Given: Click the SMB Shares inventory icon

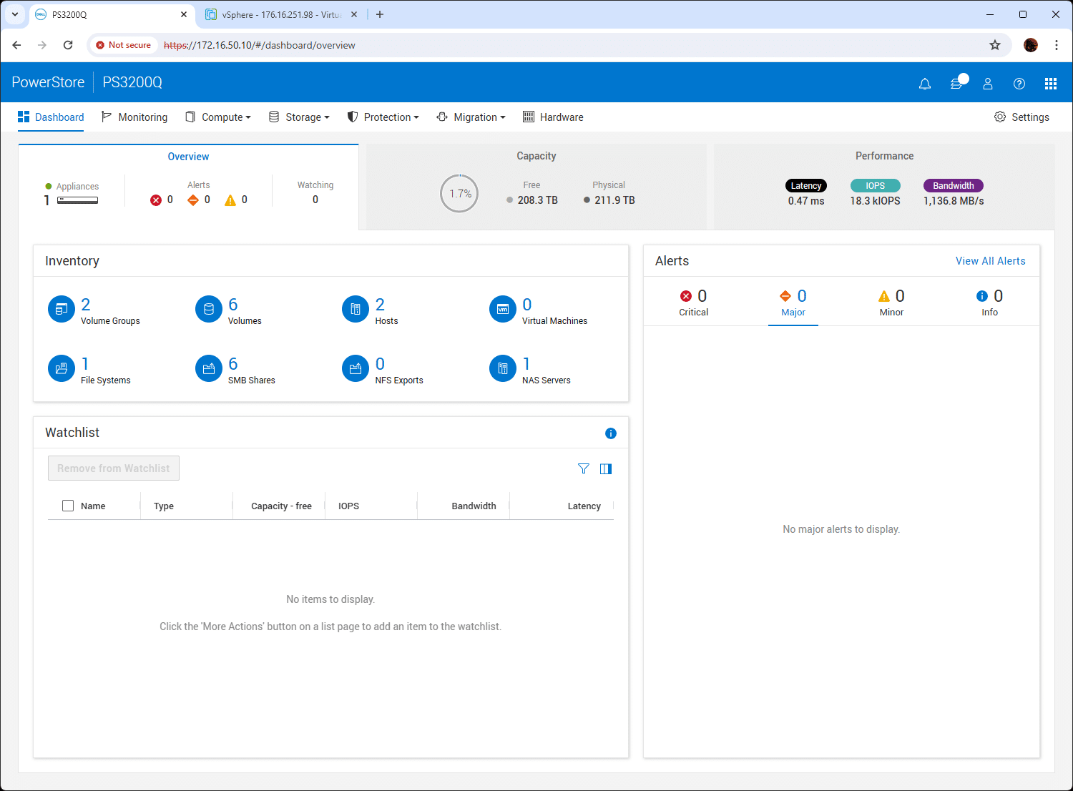Looking at the screenshot, I should (209, 369).
